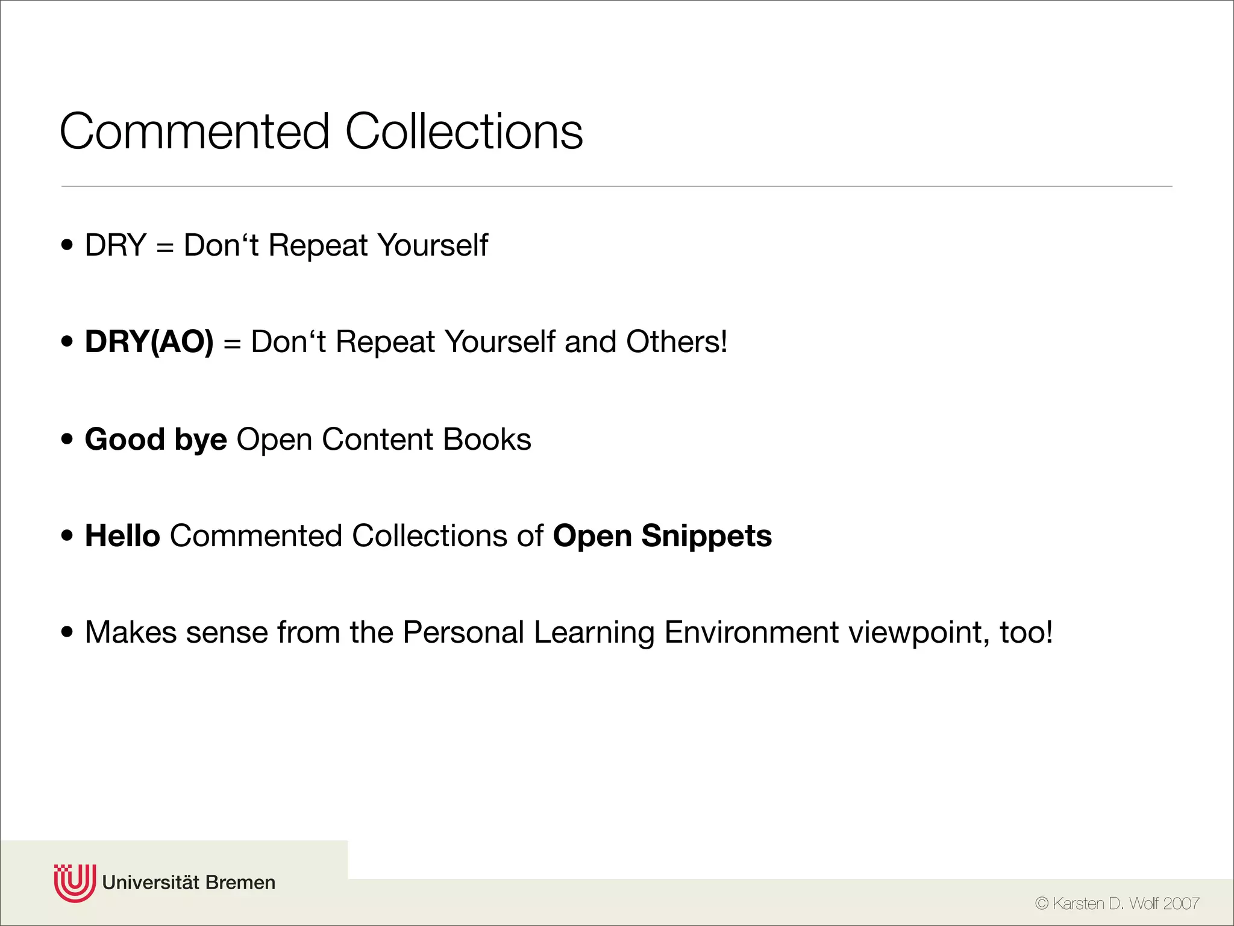This screenshot has width=1234, height=926.
Task: Click the bullet dot before "DRY ="
Action: coord(67,245)
